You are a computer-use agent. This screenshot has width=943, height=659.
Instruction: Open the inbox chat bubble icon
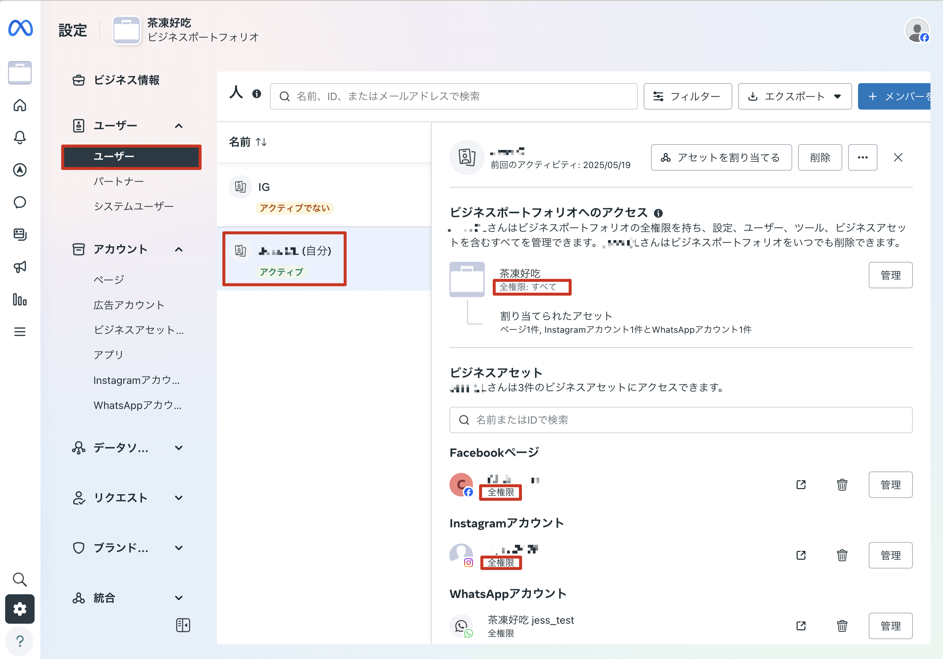tap(20, 202)
